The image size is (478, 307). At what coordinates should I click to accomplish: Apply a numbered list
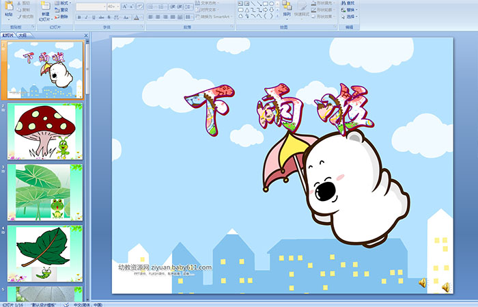[x=162, y=6]
